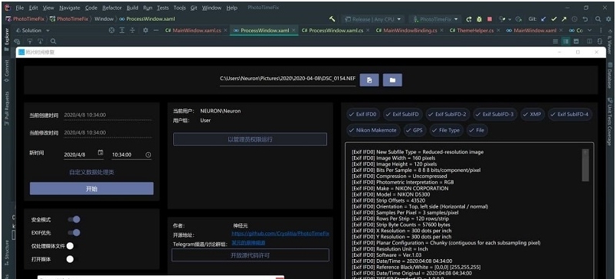Open Solution panel options gear icon
Image resolution: width=616 pixels, height=279 pixels.
(x=146, y=30)
